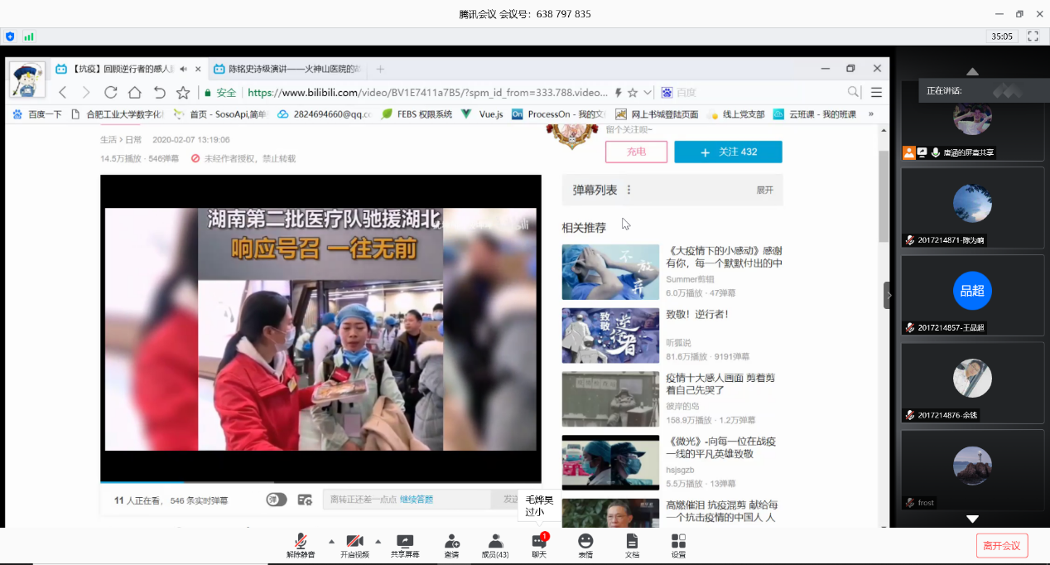The image size is (1050, 565).
Task: Open the 邀请 invite icon
Action: click(x=451, y=545)
